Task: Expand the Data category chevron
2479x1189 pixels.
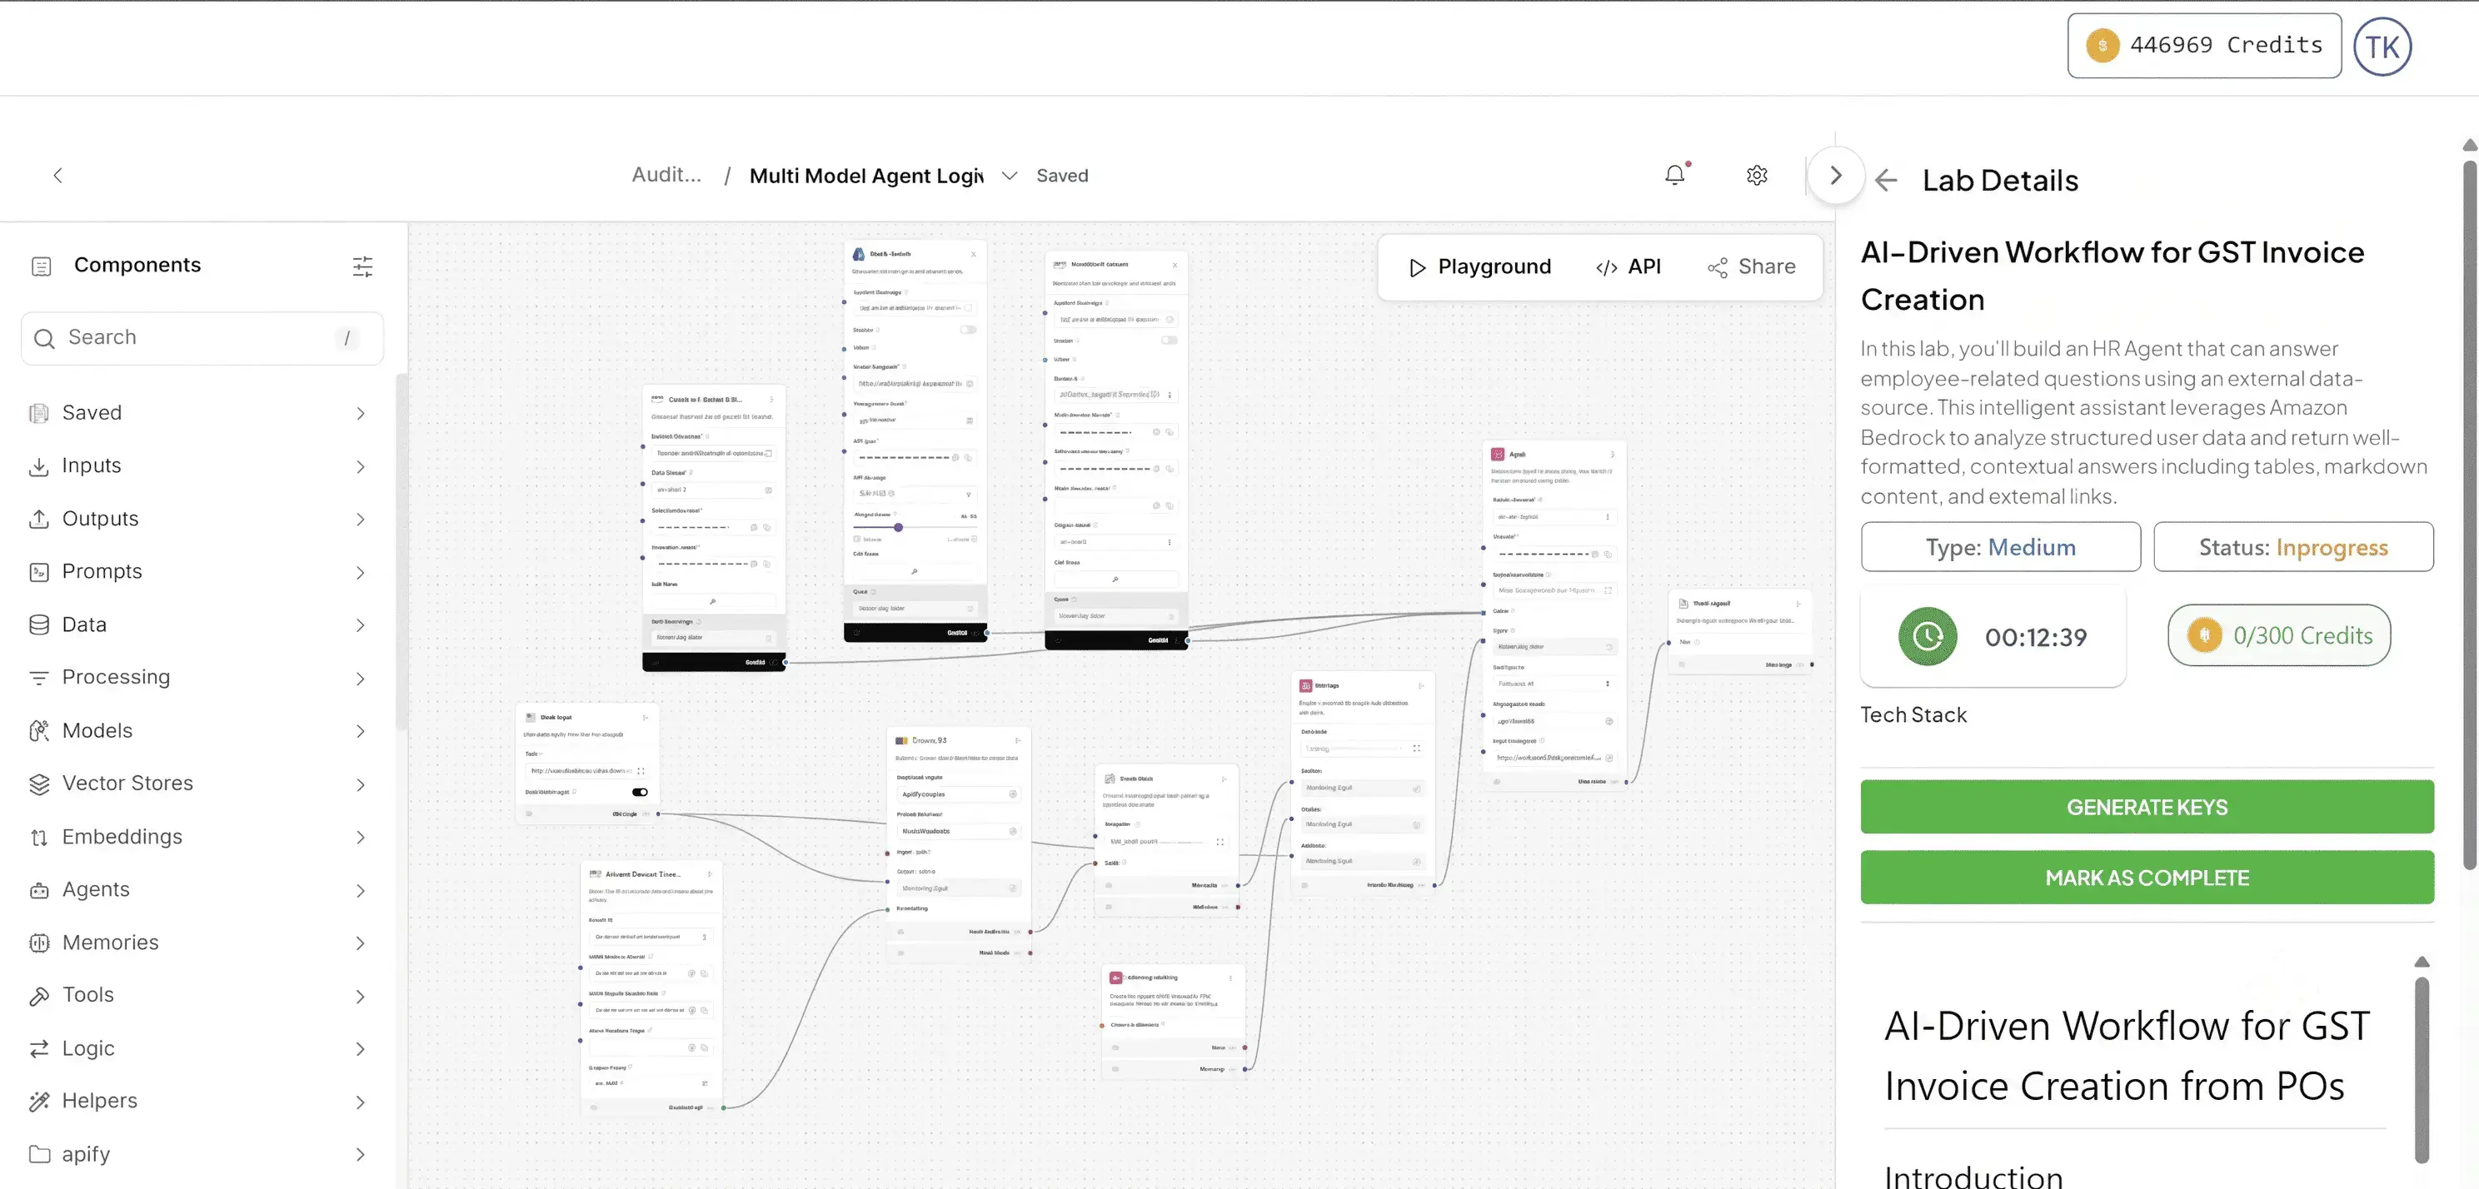Action: pos(360,625)
